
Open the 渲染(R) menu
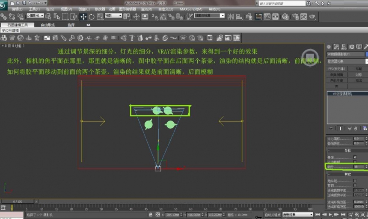[x=146, y=9]
